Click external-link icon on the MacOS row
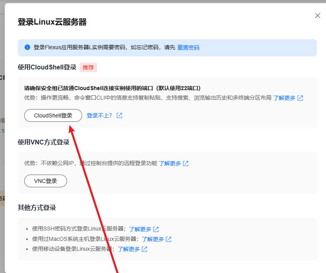The width and height of the screenshot is (326, 273). point(169,239)
